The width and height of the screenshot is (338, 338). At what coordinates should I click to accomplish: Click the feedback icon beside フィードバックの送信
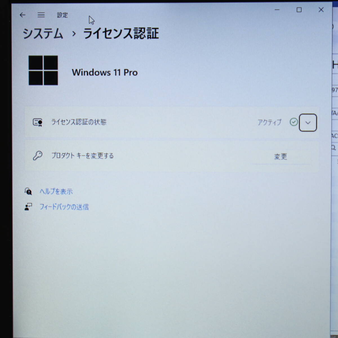[x=28, y=207]
